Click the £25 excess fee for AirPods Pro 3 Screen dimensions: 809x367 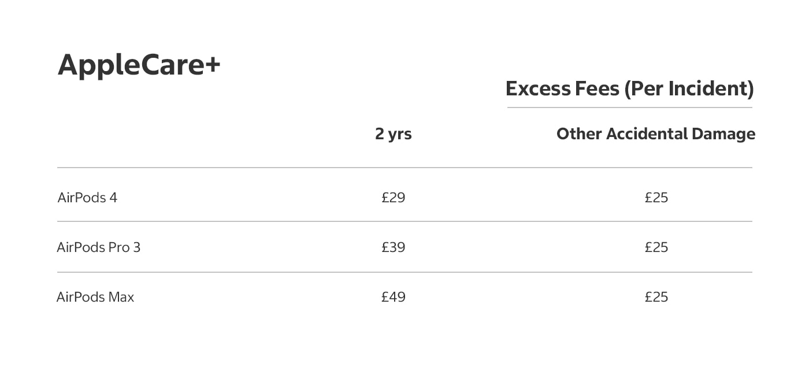tap(656, 247)
